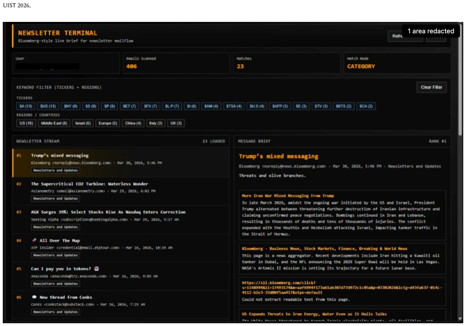Choose the $FX (7) ticker chip

click(x=150, y=106)
